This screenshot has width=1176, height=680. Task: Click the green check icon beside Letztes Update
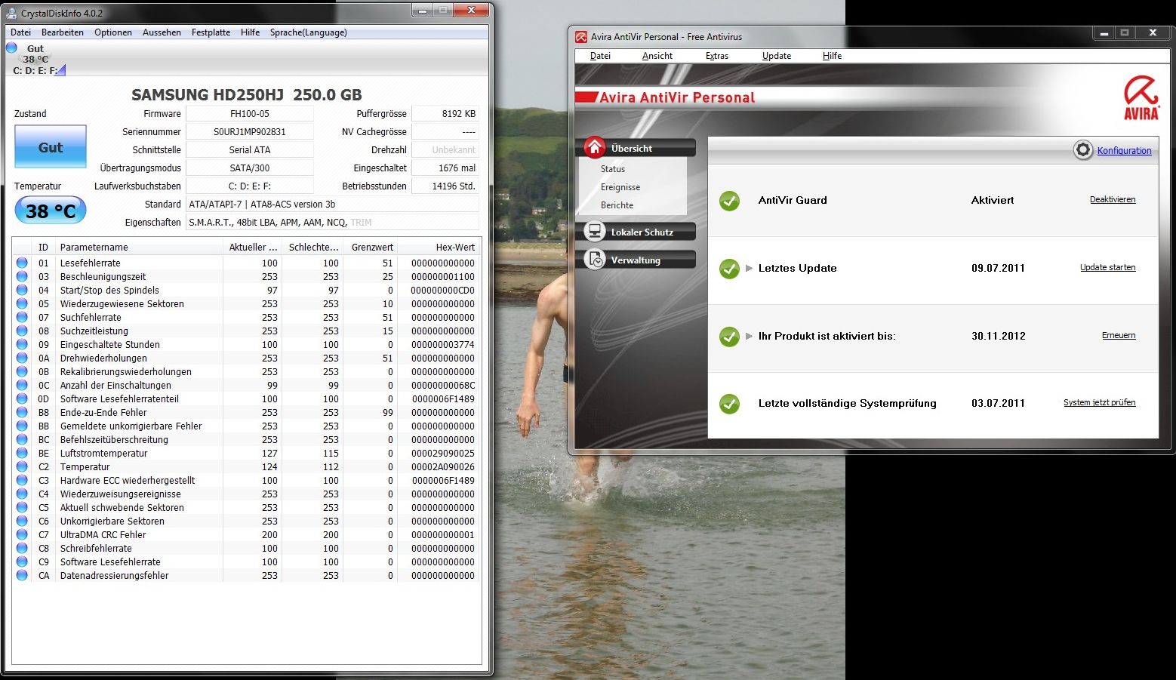[729, 269]
